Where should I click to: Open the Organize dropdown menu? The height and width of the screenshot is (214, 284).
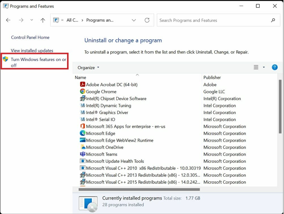(x=88, y=68)
